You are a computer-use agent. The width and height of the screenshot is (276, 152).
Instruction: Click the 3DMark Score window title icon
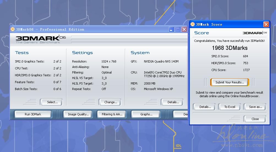click(193, 24)
